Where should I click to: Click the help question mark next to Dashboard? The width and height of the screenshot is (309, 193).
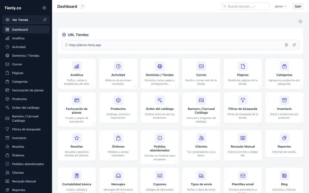click(82, 6)
